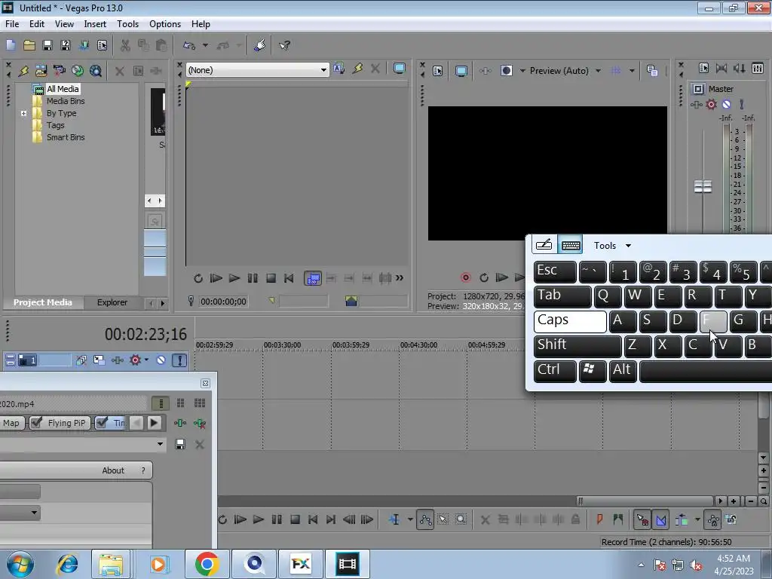Click Play button in timeline transport

pyautogui.click(x=259, y=519)
